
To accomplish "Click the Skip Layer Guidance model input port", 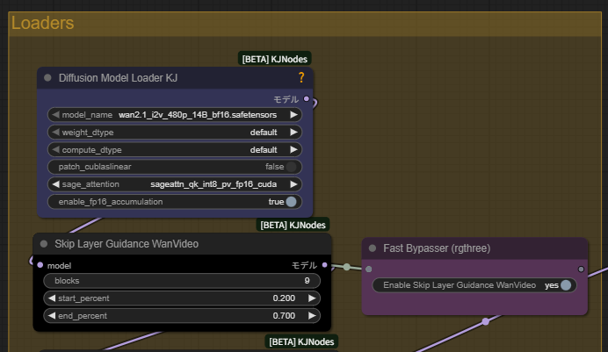I will click(40, 265).
